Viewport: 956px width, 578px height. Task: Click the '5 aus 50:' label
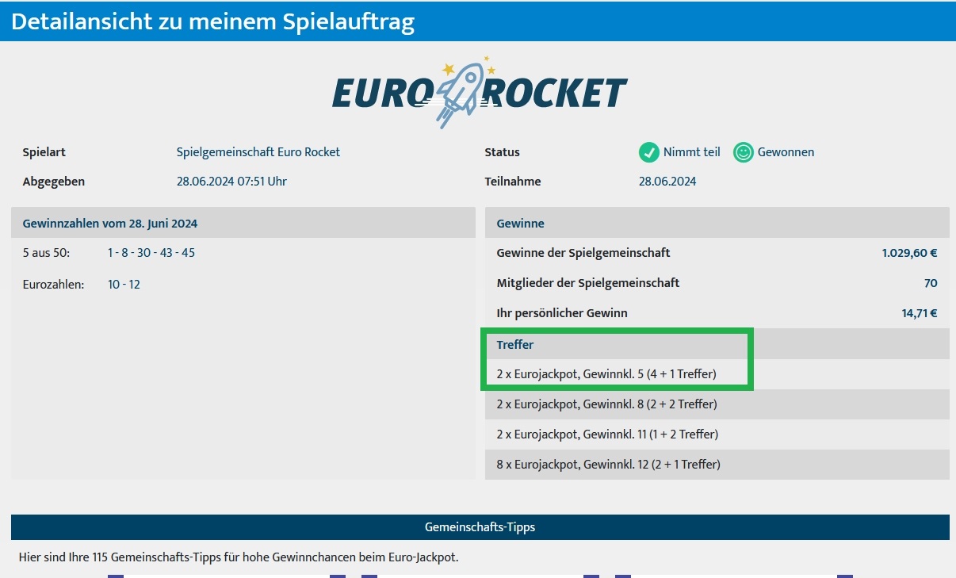(x=47, y=253)
